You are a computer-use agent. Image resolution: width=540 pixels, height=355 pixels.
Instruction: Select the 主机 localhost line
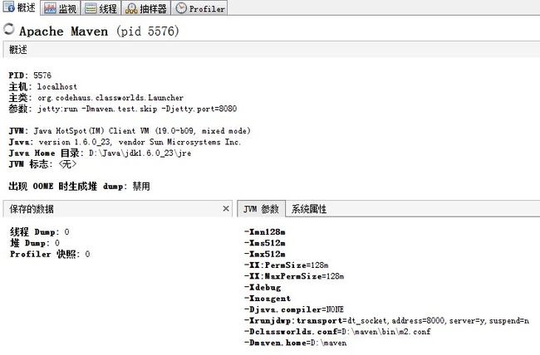[x=42, y=86]
